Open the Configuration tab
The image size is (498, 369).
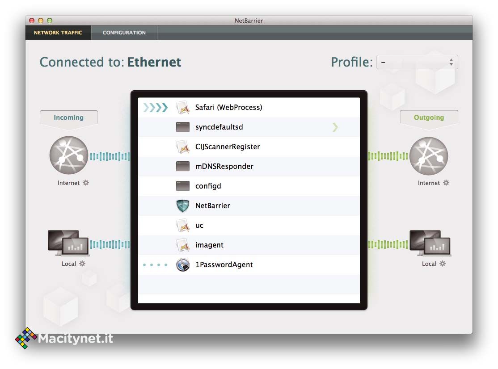coord(124,33)
